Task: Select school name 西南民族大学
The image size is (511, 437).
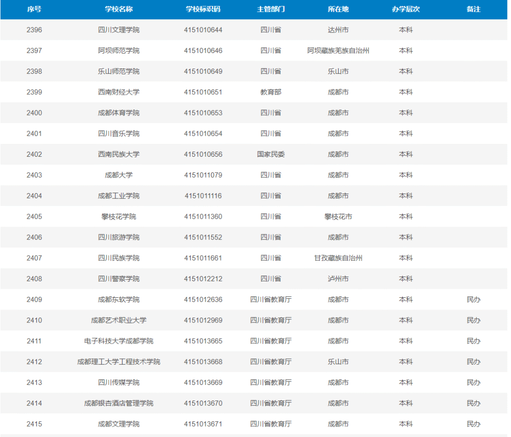Action: point(119,154)
